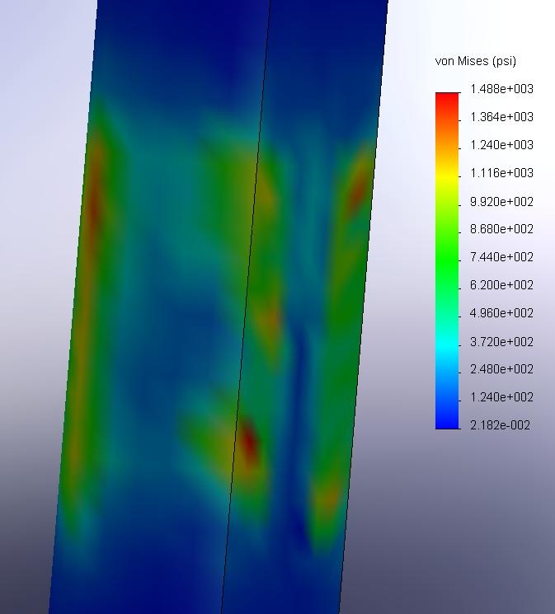Select legend value 2.480e+002
The image size is (555, 614).
pyautogui.click(x=501, y=369)
